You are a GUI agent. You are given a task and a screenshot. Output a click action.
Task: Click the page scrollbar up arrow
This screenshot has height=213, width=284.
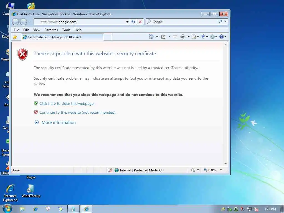pos(226,45)
